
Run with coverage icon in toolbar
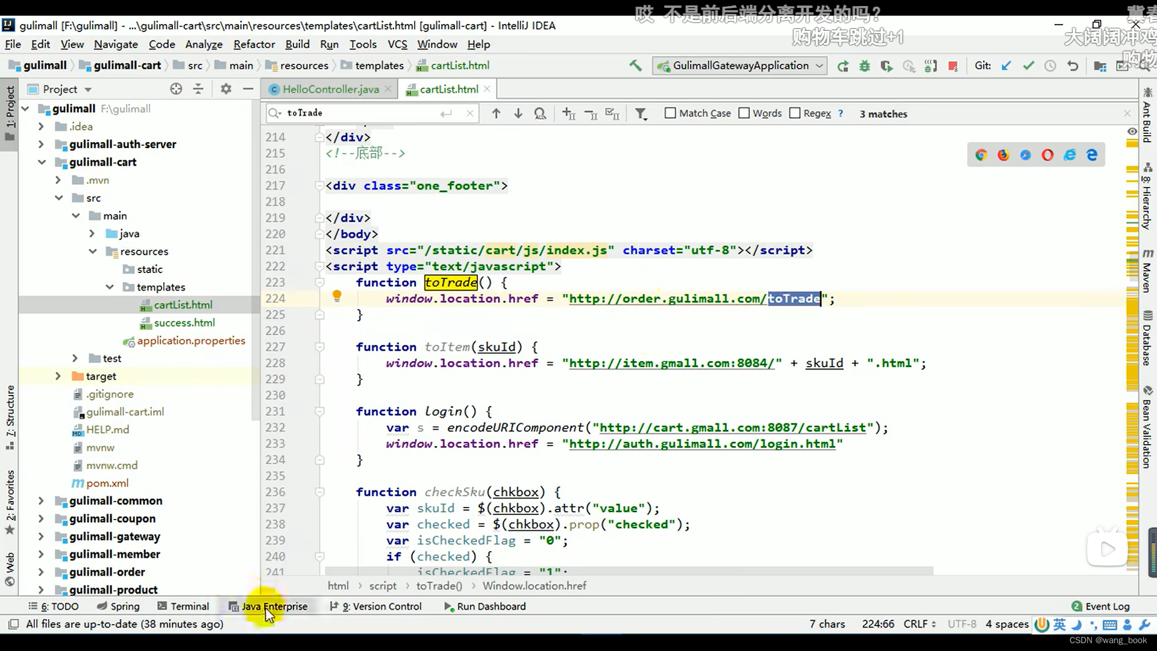(x=886, y=66)
